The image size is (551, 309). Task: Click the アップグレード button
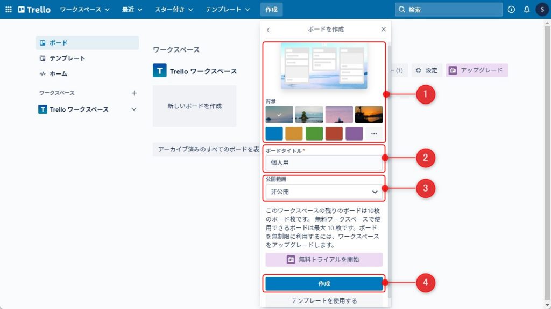pos(477,70)
